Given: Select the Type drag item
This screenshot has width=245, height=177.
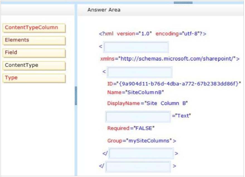Looking at the screenshot, I should point(34,78).
